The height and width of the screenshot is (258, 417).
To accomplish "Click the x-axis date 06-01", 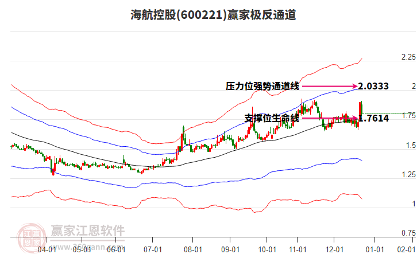I will [x=116, y=249].
